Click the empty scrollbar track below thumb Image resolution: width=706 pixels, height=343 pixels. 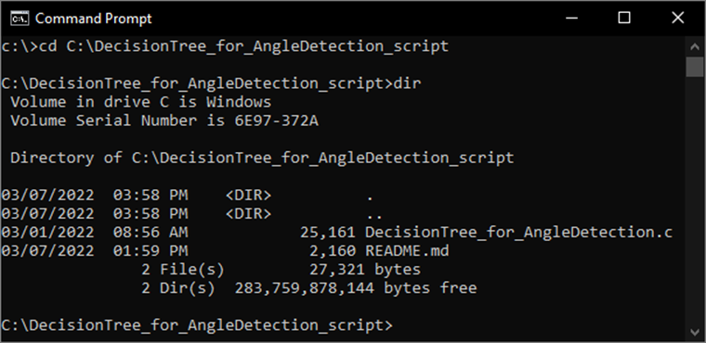(x=695, y=200)
